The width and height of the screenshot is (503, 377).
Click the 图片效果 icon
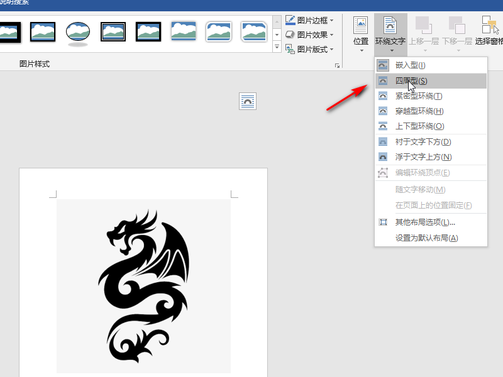pyautogui.click(x=290, y=35)
